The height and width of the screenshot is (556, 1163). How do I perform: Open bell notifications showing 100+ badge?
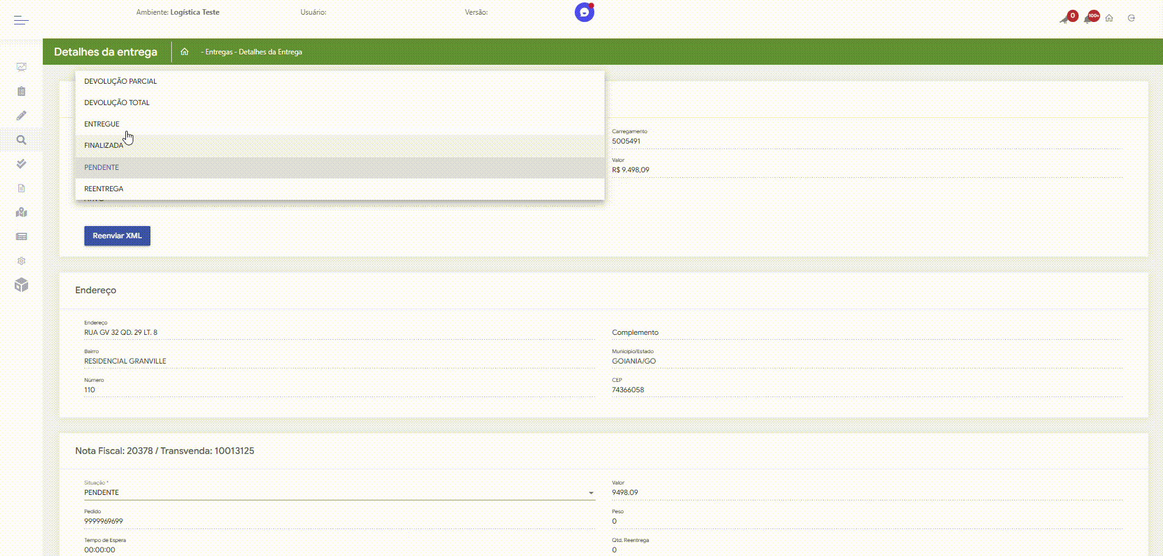coord(1090,18)
